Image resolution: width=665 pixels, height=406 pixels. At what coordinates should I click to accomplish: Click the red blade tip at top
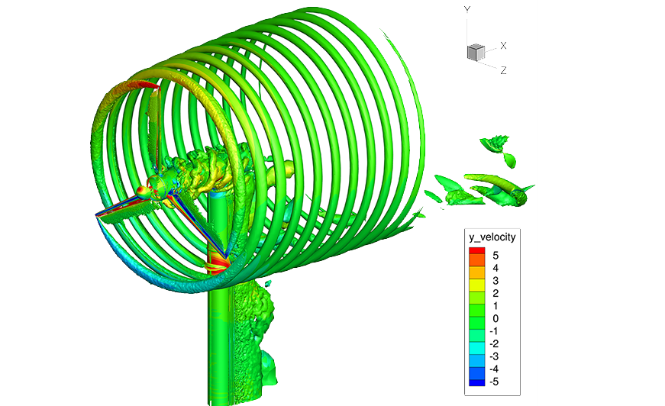pos(142,85)
